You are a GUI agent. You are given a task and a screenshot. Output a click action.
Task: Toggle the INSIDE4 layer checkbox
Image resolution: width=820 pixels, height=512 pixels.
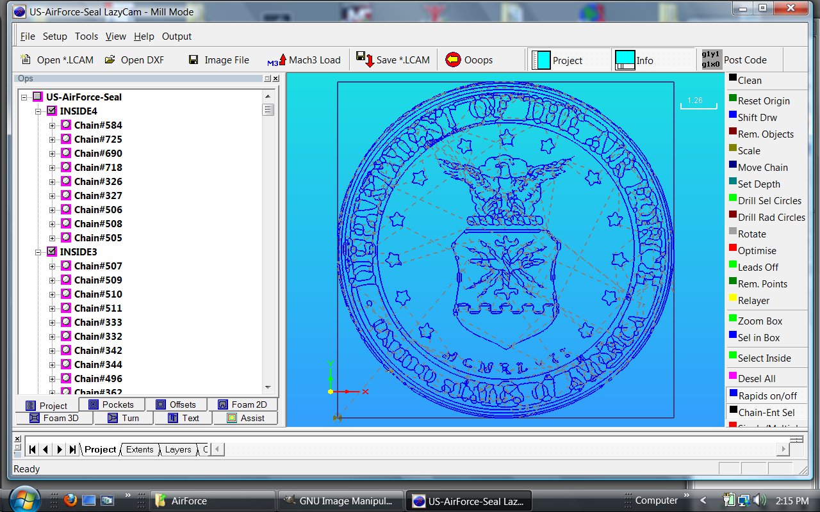click(x=52, y=111)
